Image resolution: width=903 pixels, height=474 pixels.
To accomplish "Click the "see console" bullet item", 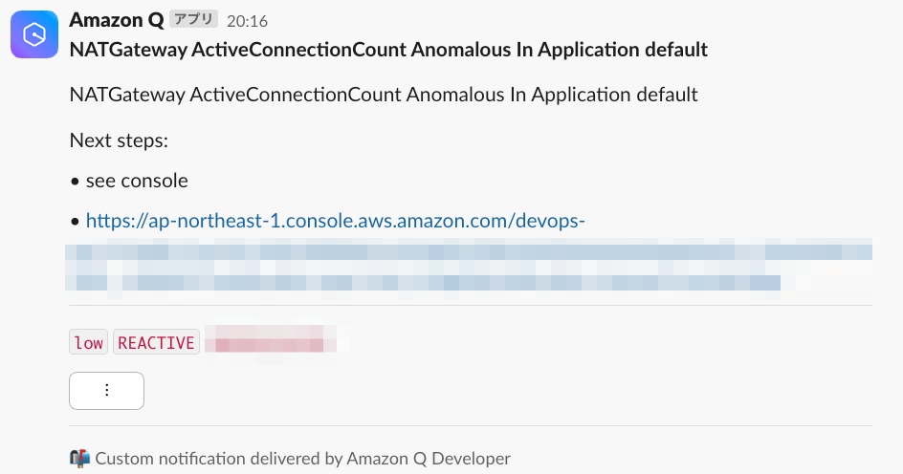I will click(137, 181).
